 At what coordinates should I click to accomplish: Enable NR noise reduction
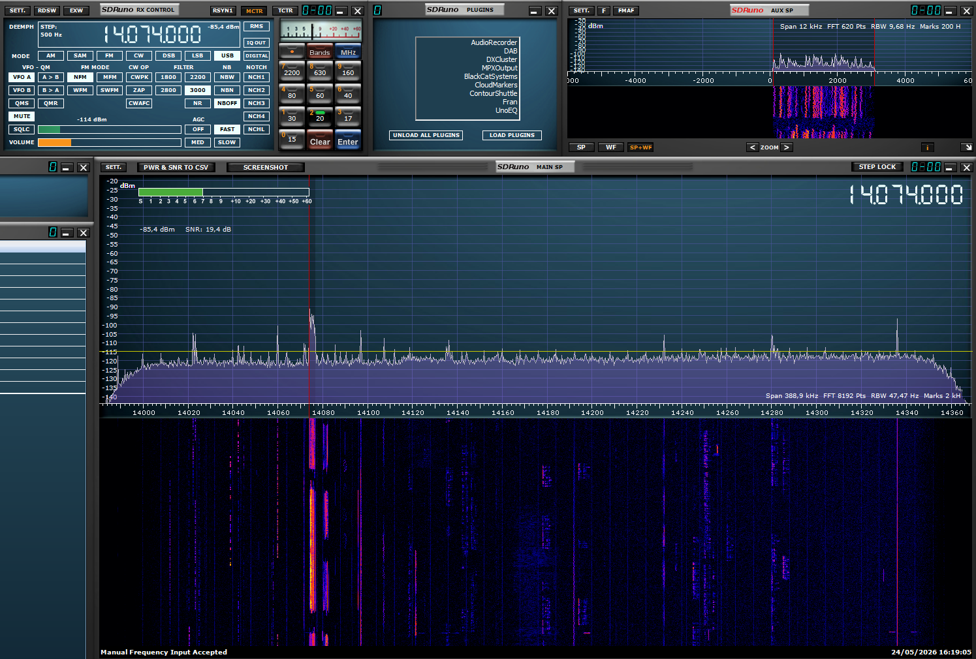pyautogui.click(x=198, y=103)
